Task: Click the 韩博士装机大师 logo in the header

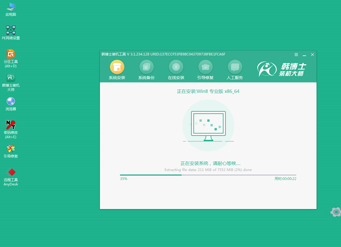Action: click(x=281, y=69)
